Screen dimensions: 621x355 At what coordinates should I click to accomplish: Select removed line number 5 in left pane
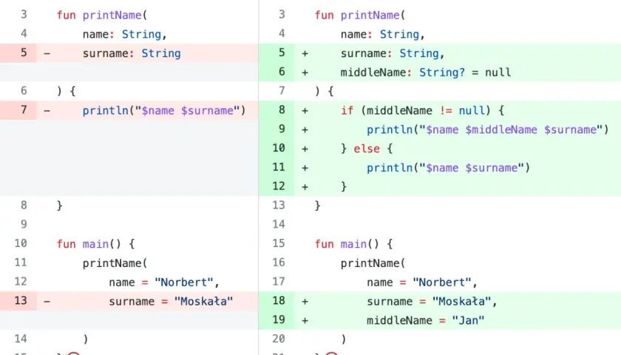click(24, 53)
